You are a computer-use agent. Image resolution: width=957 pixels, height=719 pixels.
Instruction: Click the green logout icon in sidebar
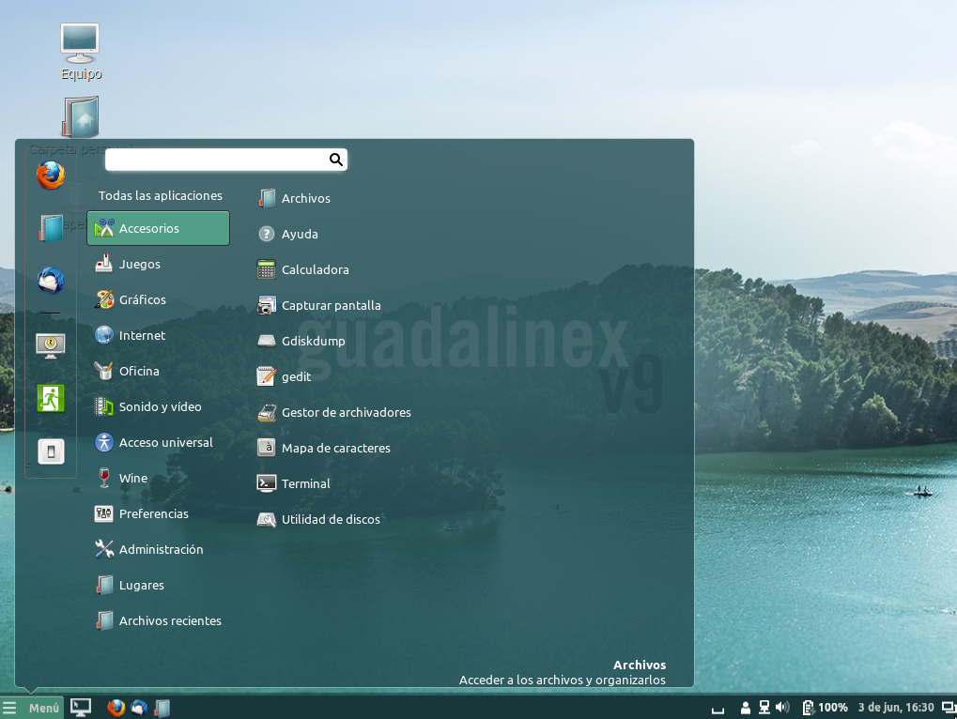click(x=51, y=398)
